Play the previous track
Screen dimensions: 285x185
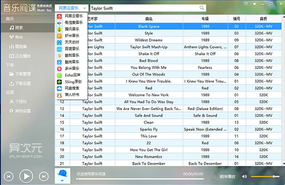click(x=8, y=177)
